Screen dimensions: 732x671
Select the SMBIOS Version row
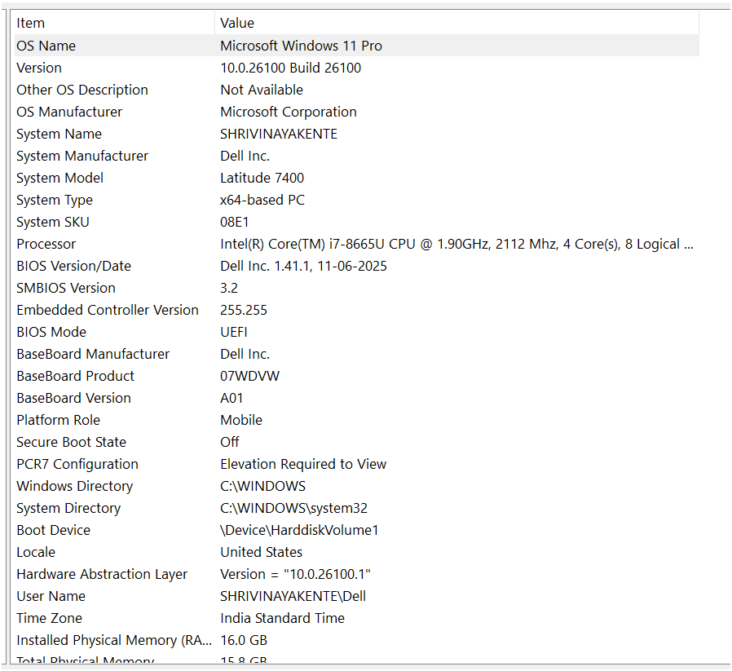tap(357, 288)
